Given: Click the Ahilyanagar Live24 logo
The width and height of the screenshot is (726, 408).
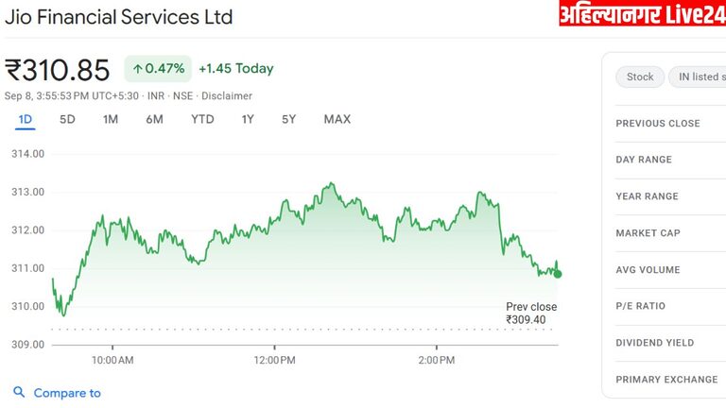Looking at the screenshot, I should click(x=642, y=14).
